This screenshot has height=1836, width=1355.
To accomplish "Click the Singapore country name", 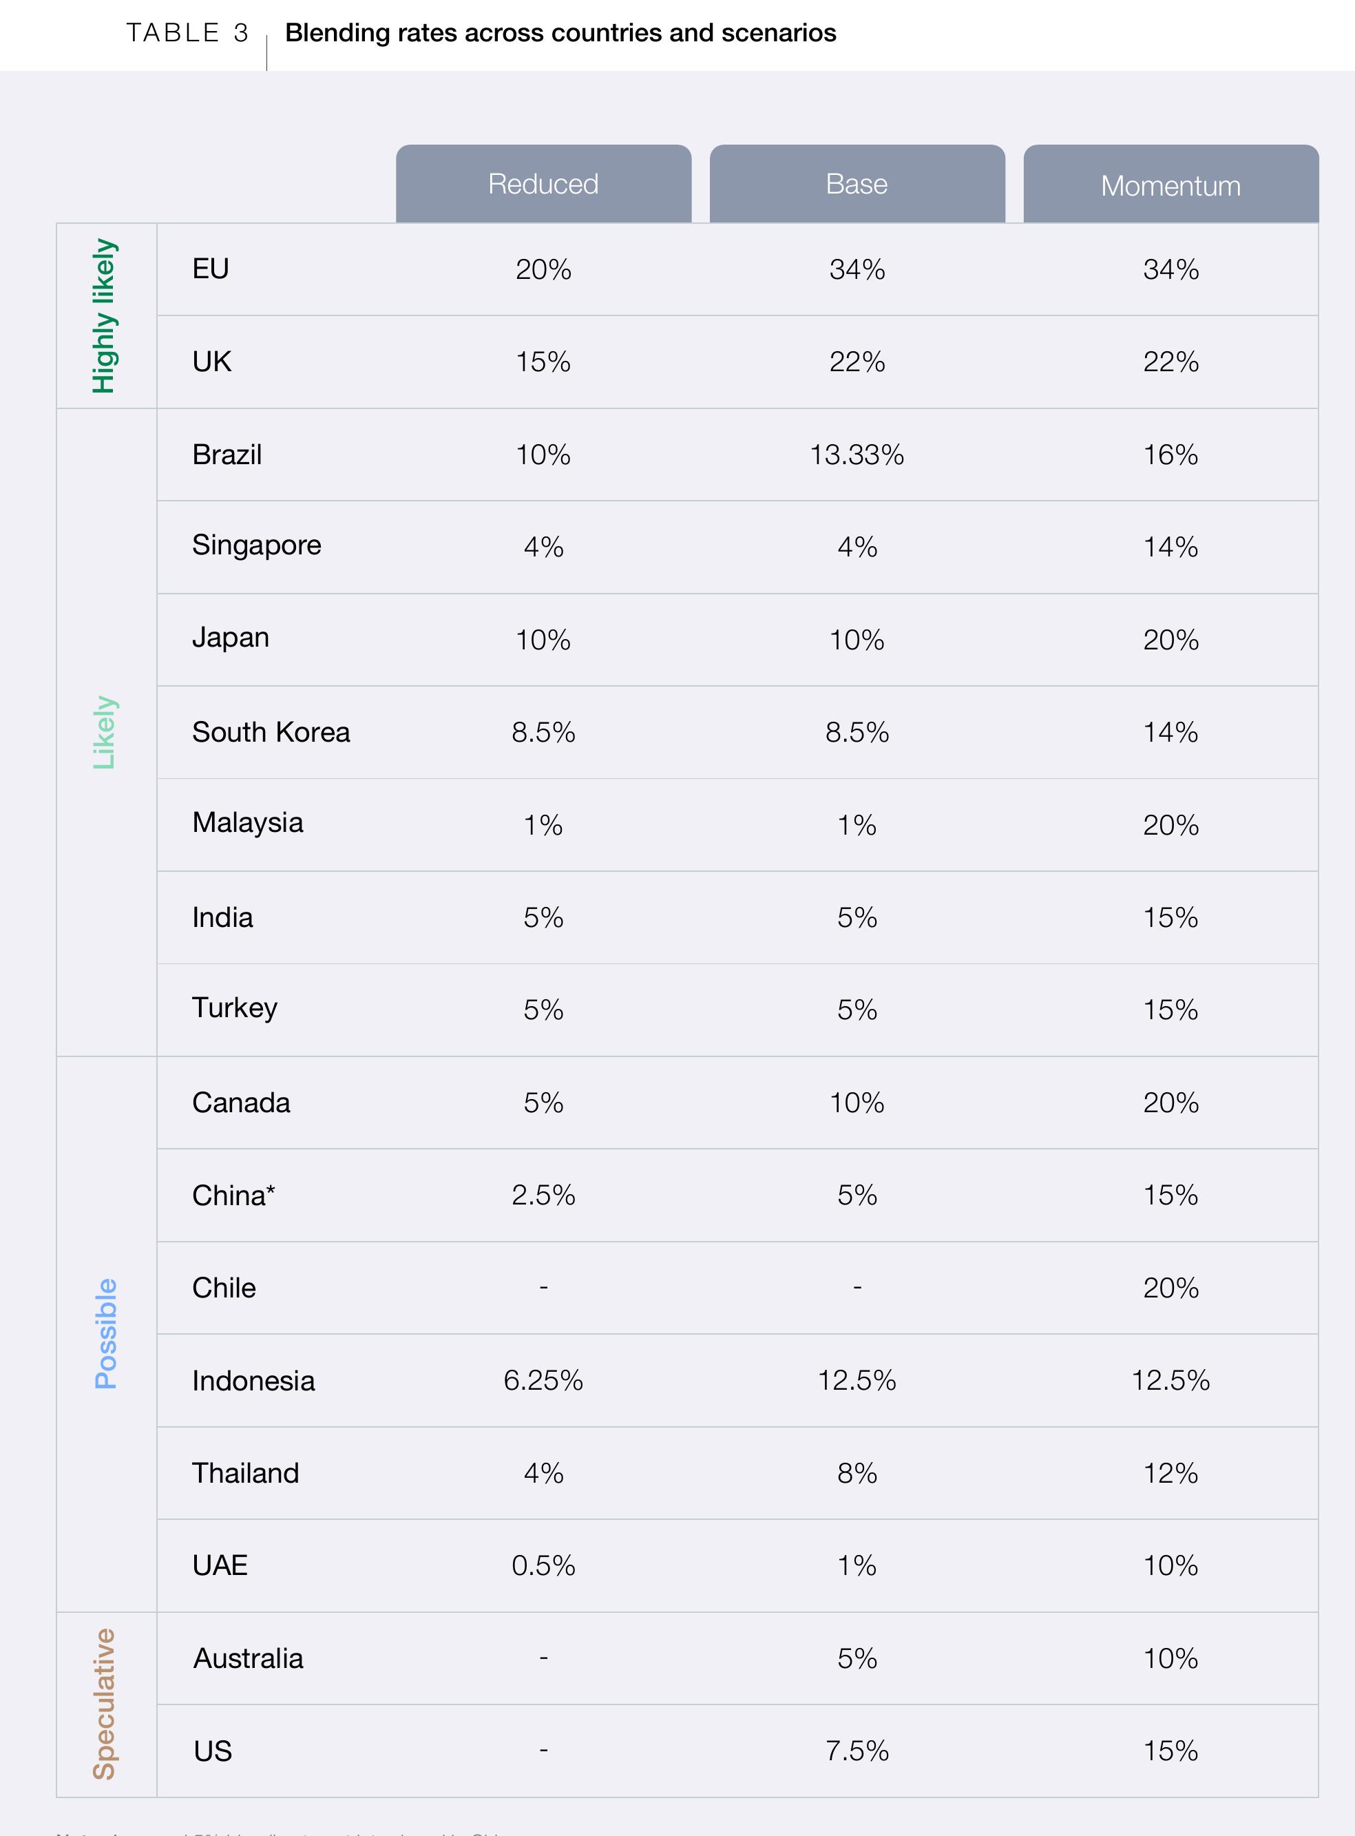I will pos(257,546).
